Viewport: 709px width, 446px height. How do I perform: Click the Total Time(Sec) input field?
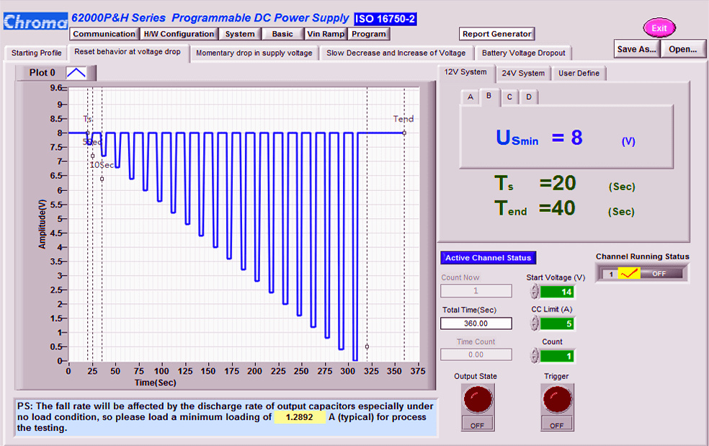(476, 324)
